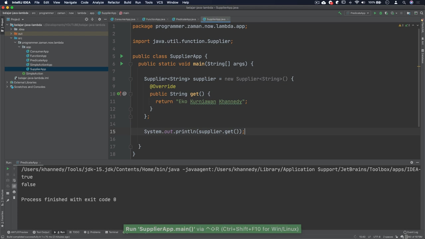The image size is (425, 239).
Task: Expand the out folder
Action: click(11, 34)
